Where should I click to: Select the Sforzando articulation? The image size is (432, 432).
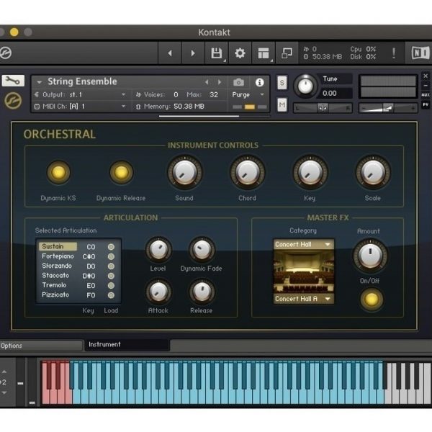[x=57, y=266]
